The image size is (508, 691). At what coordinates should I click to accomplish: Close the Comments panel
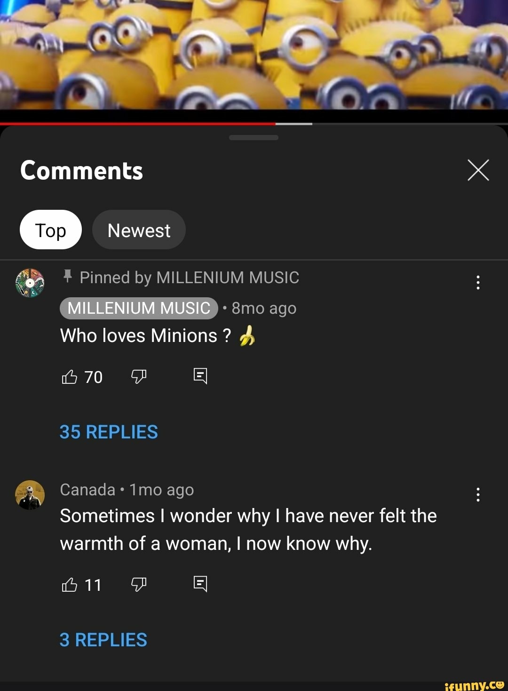(x=478, y=170)
